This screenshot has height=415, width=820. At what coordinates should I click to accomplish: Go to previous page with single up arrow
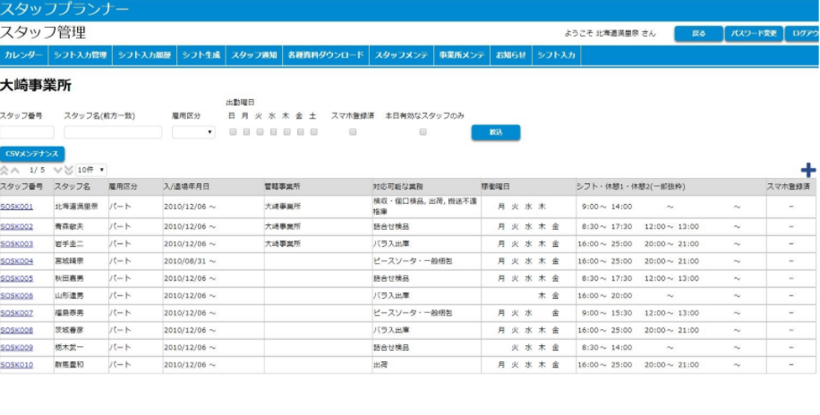(16, 170)
